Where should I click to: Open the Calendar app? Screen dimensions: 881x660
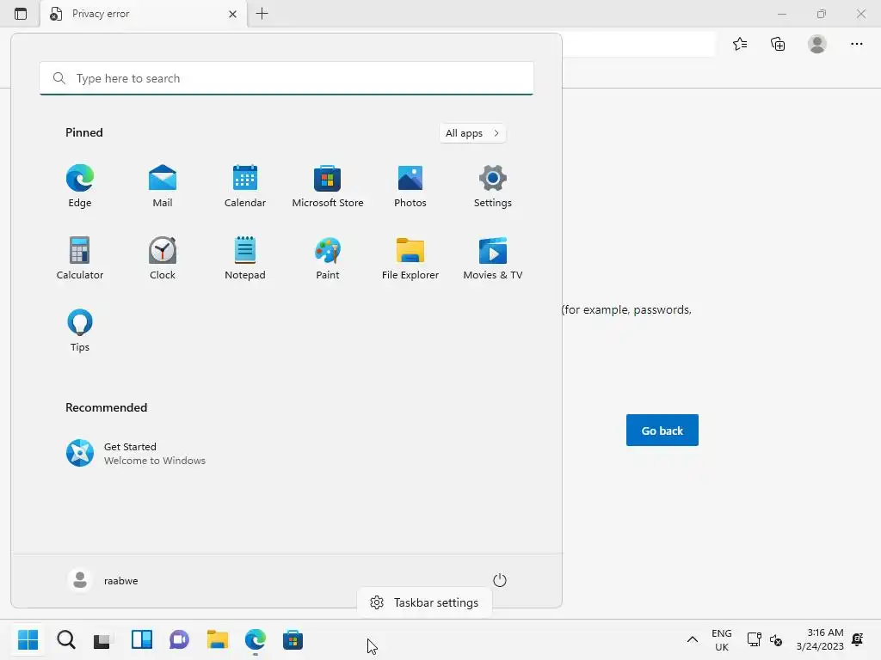[245, 186]
